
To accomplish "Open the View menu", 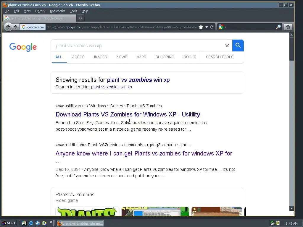I will click(x=27, y=11).
